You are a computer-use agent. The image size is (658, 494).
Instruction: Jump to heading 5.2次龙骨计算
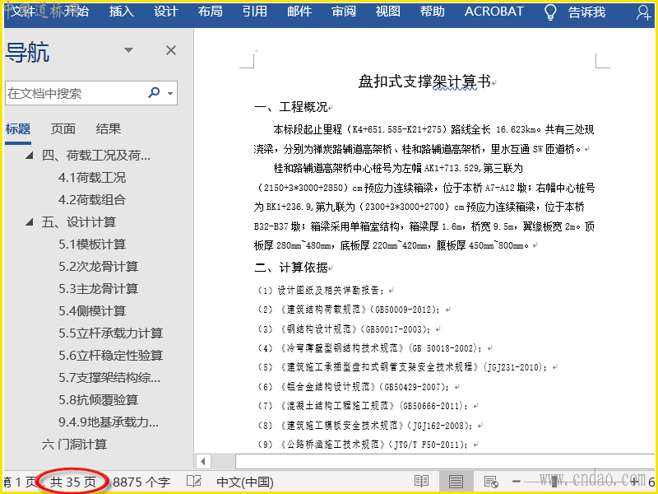(x=98, y=267)
